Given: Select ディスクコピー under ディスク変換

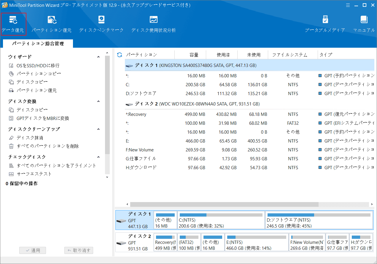Looking at the screenshot, I should pyautogui.click(x=28, y=110).
